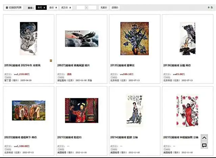
Task: Open the iris flowers painting thumbnail
Action: coord(135,38)
